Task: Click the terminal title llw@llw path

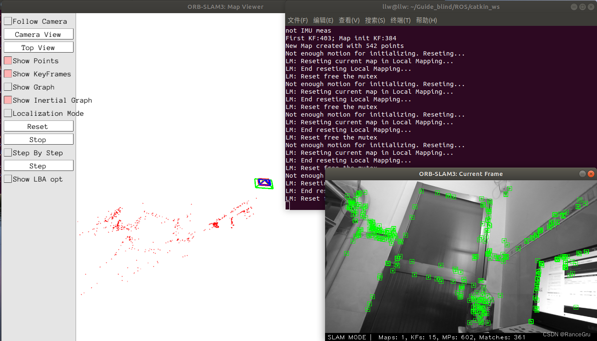Action: 440,7
